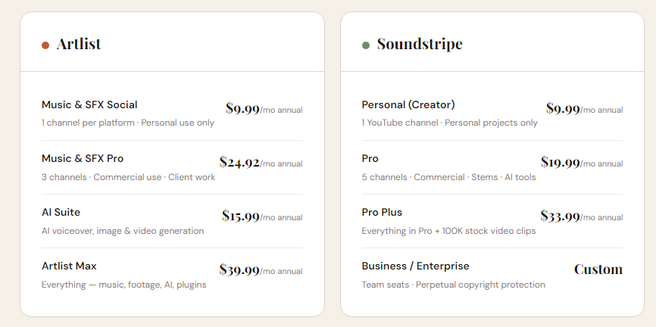Click the Soundstripe heading
The width and height of the screenshot is (656, 327).
420,44
